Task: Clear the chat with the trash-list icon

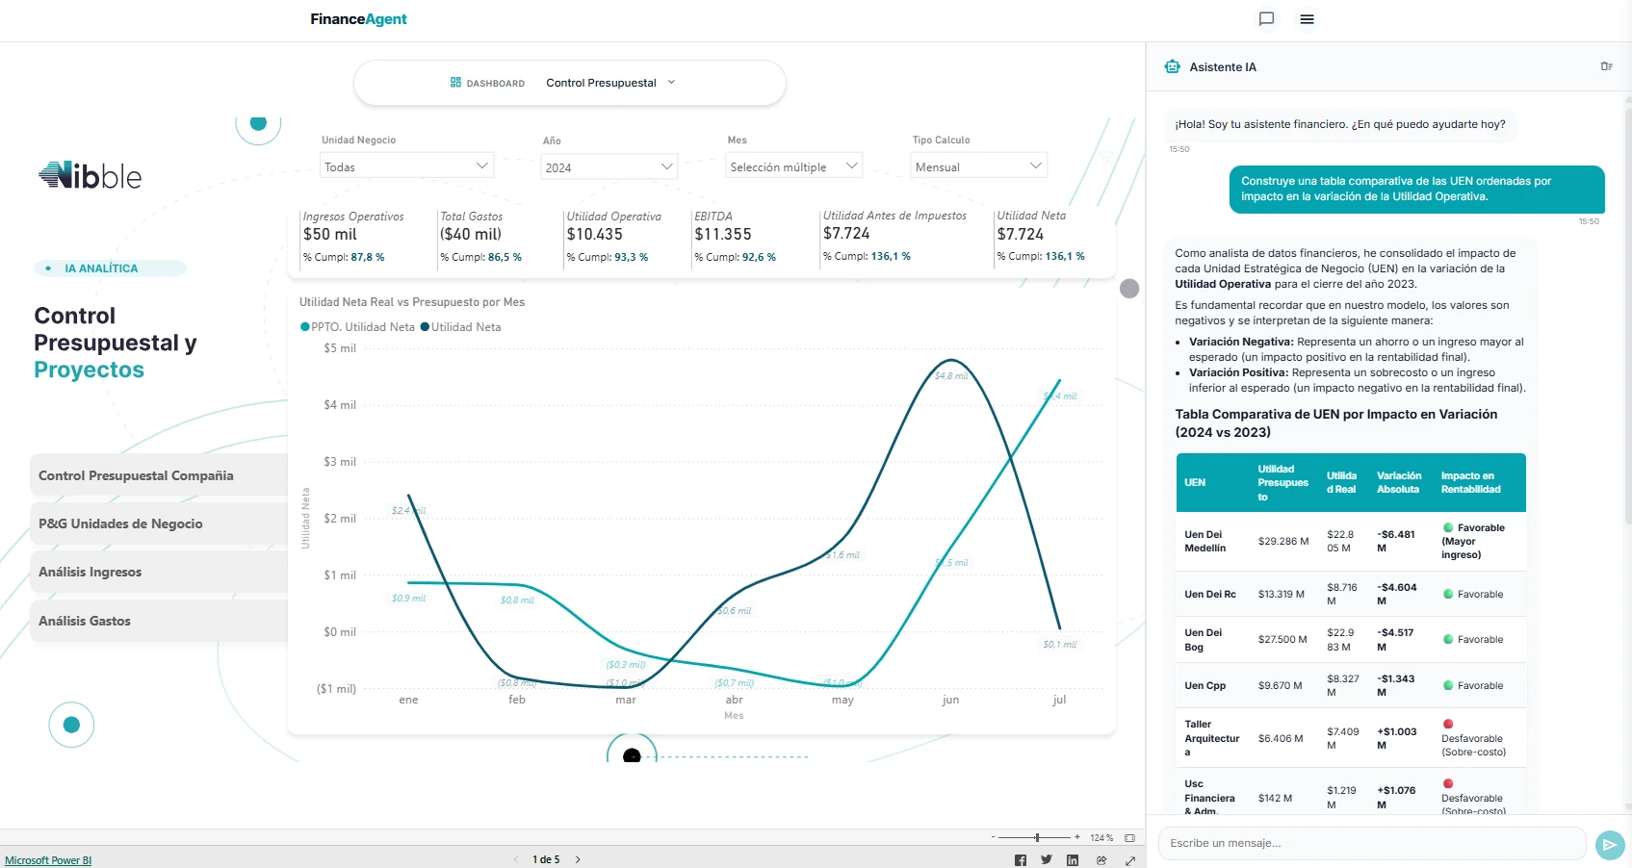Action: click(1606, 66)
